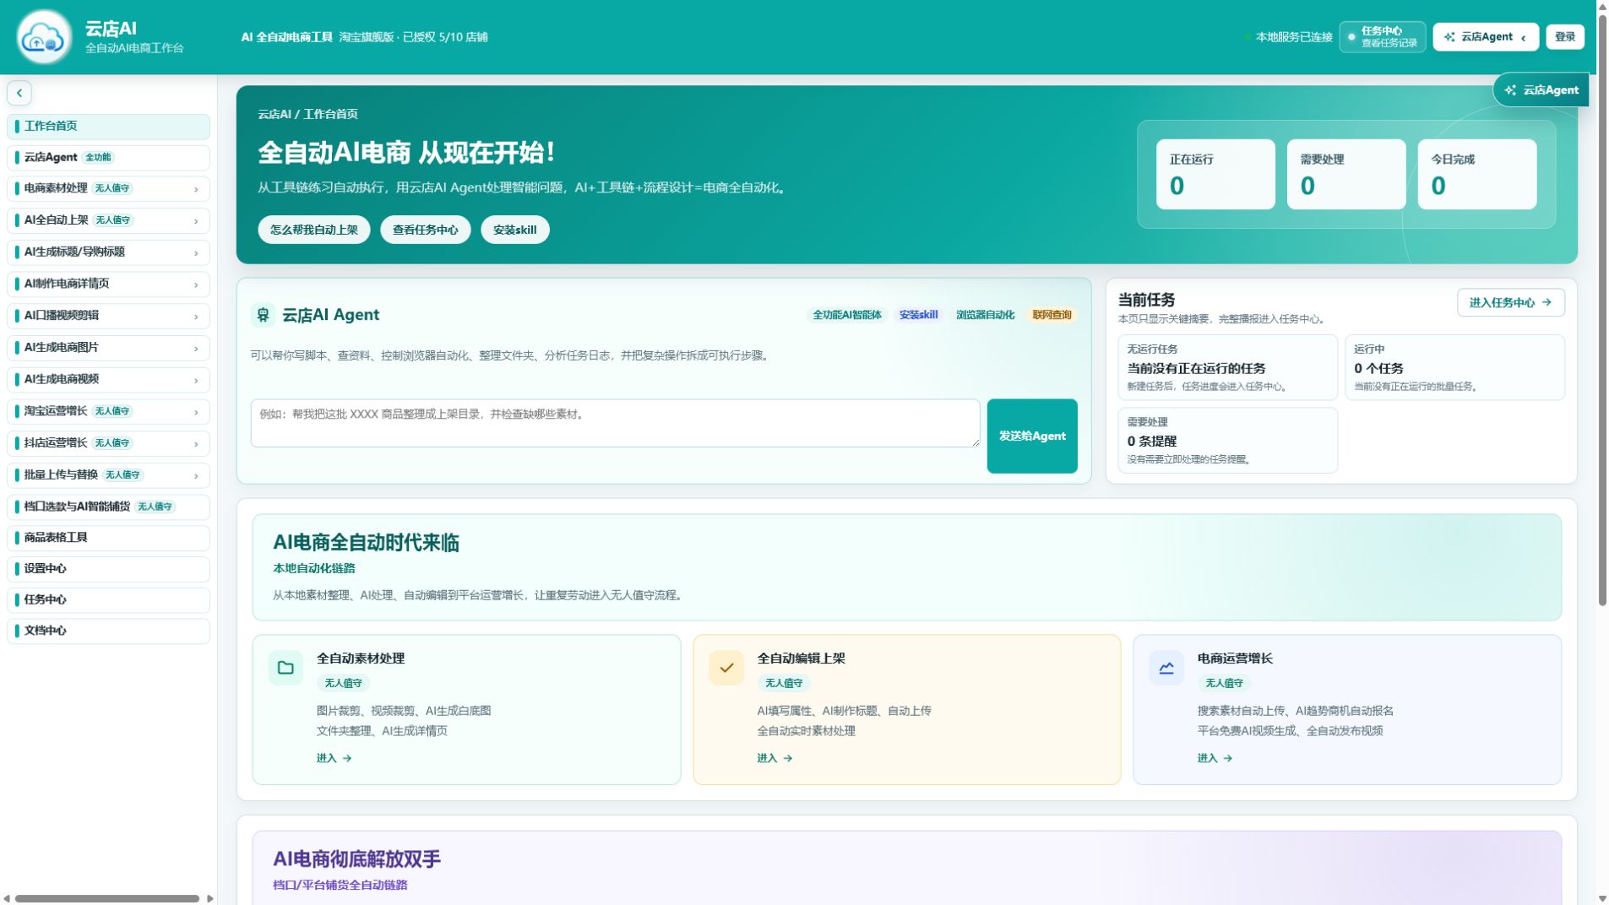Click the 联网查询 tag
Viewport: 1609px width, 905px height.
(x=1052, y=315)
